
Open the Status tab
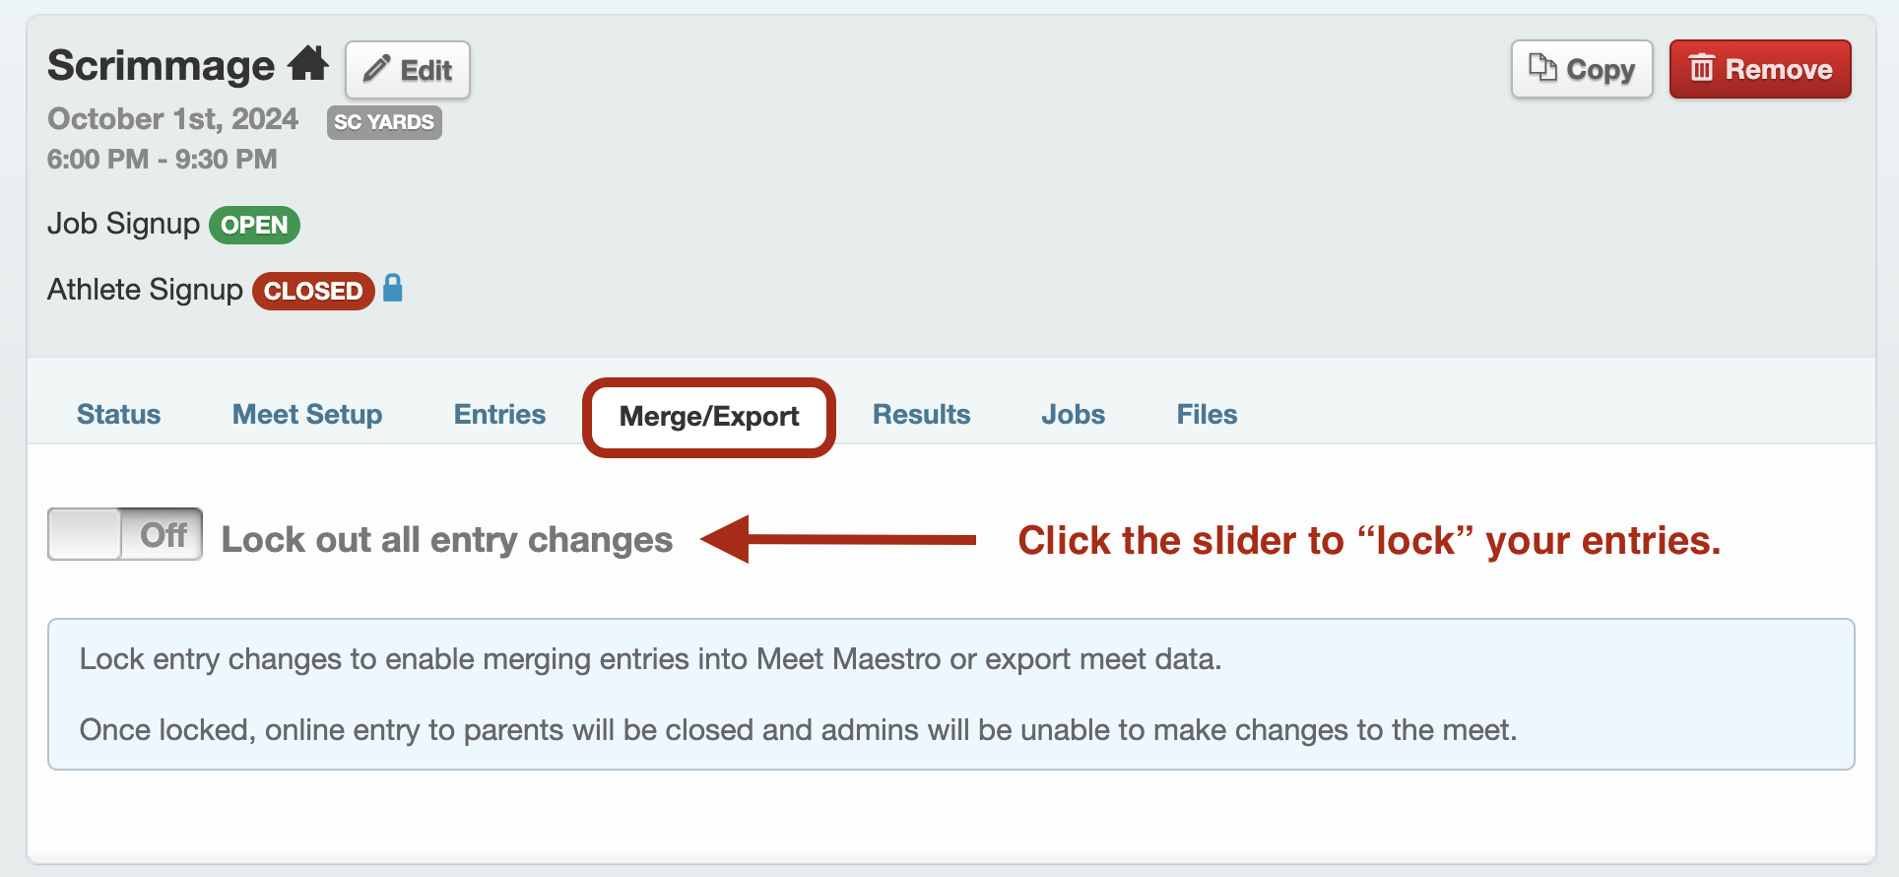[118, 414]
